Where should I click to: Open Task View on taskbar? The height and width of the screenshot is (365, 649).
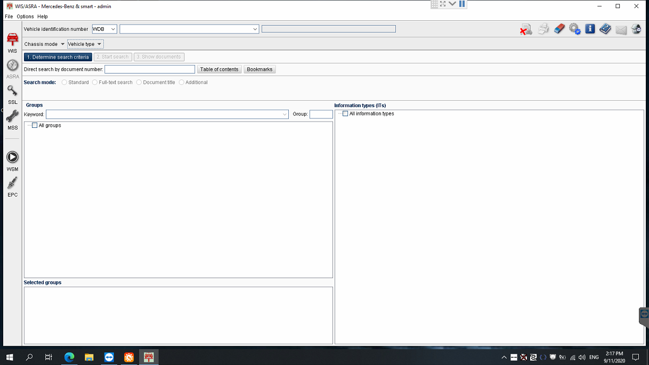[x=48, y=357]
